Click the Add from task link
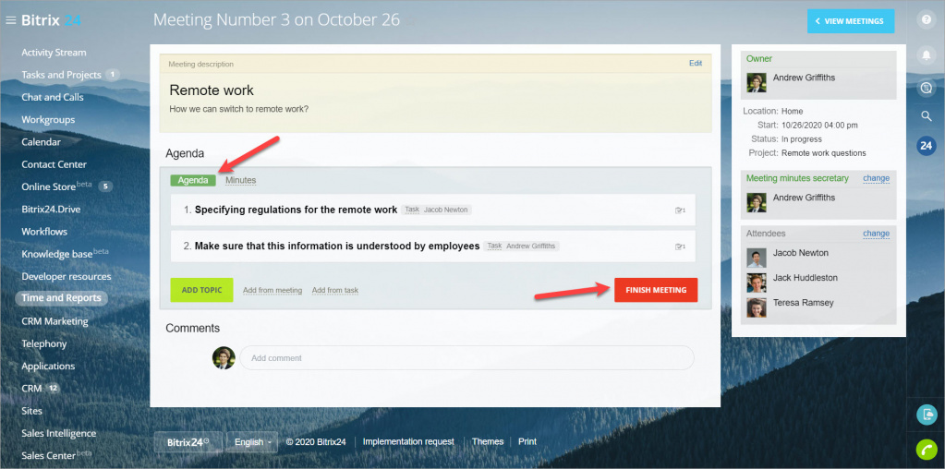The width and height of the screenshot is (945, 469). coord(335,290)
